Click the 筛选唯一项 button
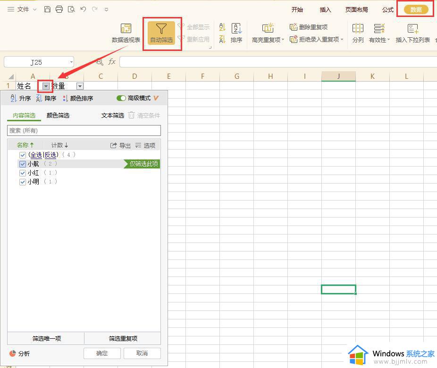The height and width of the screenshot is (368, 437). tap(46, 338)
